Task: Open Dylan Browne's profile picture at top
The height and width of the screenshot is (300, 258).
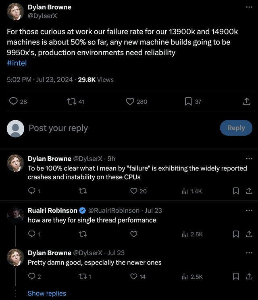Action: point(15,11)
